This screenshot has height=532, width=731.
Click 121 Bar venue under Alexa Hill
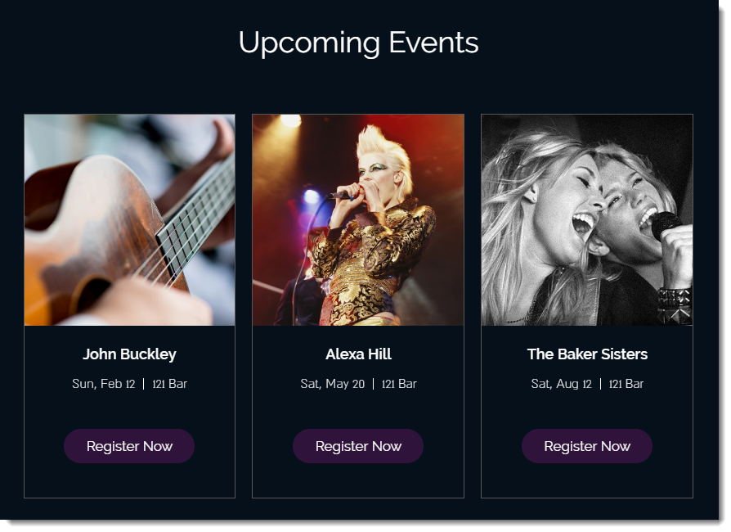click(x=399, y=384)
